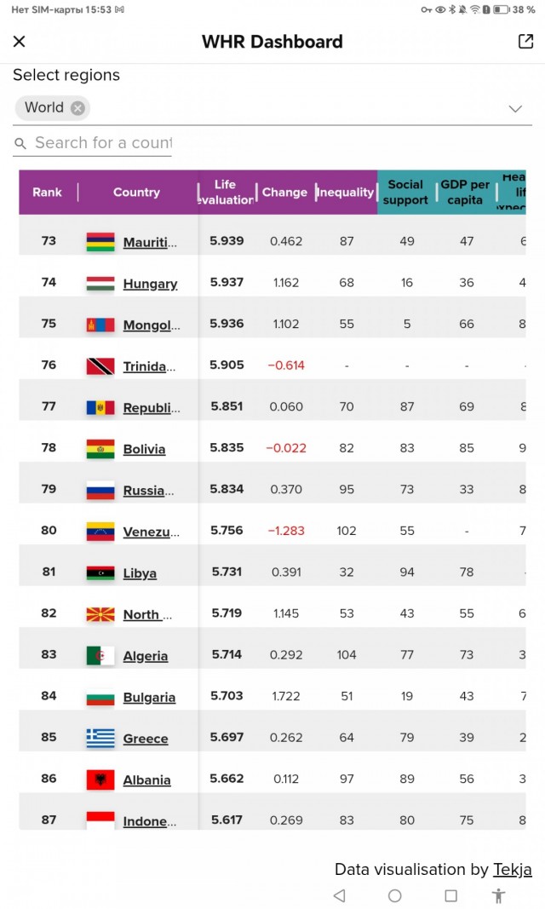
Task: Tap the Albania flag icon
Action: click(100, 780)
